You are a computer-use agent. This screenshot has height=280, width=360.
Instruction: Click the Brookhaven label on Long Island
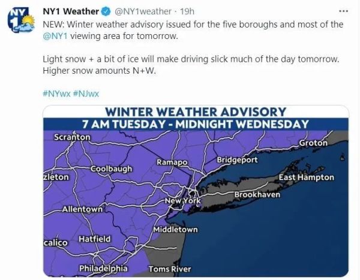(257, 195)
